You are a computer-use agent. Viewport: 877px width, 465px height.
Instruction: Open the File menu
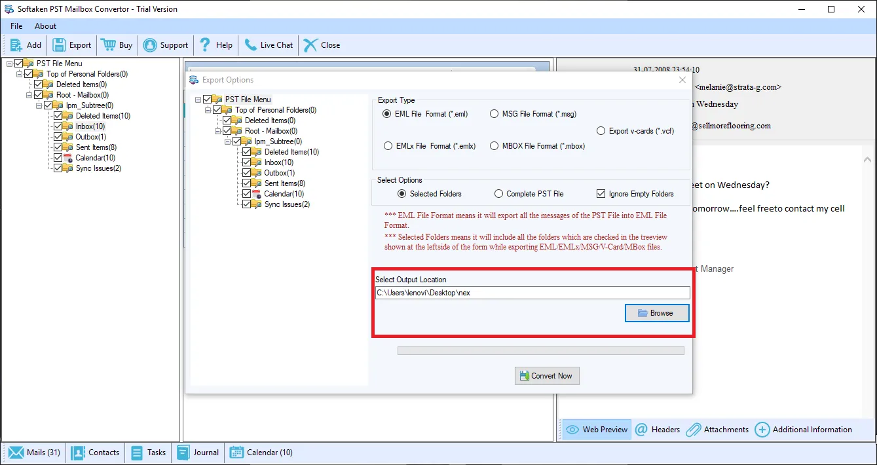coord(16,26)
